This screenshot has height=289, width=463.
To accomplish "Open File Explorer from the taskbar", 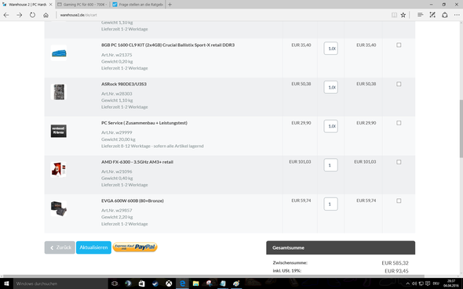I will (195, 284).
